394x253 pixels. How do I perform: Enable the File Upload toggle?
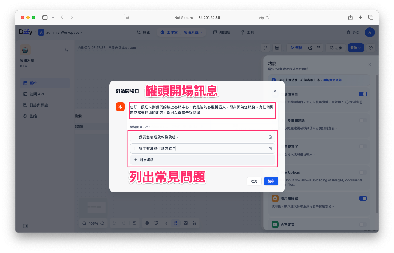(363, 172)
